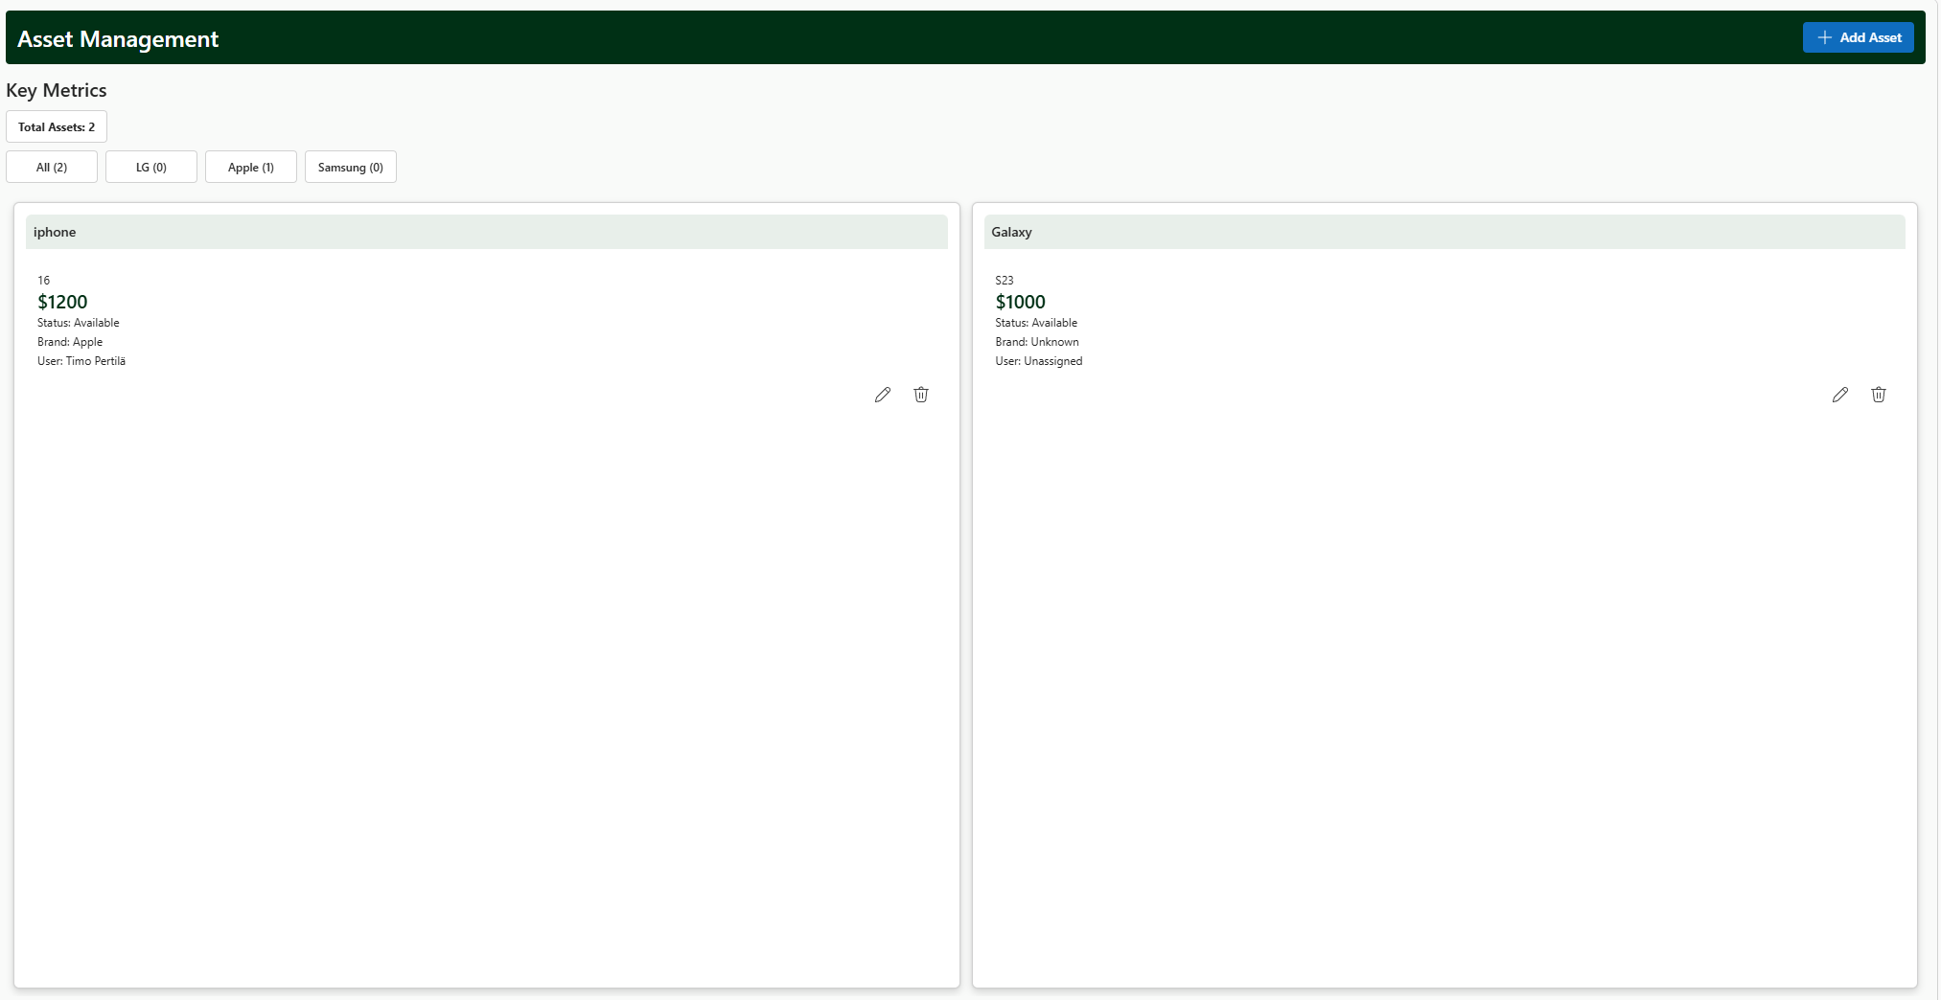
Task: Click the $1200 price on iphone card
Action: pyautogui.click(x=62, y=302)
